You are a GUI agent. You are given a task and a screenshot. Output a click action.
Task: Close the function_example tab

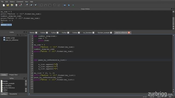(x=111, y=33)
